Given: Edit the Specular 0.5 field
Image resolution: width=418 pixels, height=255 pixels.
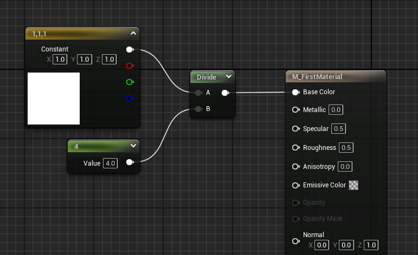Looking at the screenshot, I should pyautogui.click(x=338, y=128).
